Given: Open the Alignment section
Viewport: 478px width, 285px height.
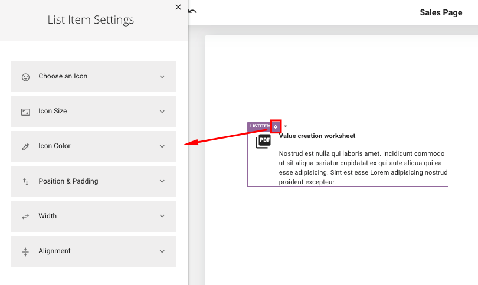Looking at the screenshot, I should coord(93,251).
